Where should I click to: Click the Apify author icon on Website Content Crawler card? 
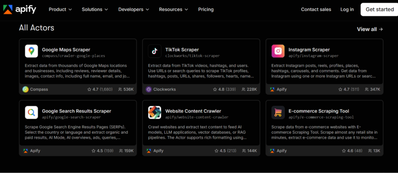(x=149, y=151)
